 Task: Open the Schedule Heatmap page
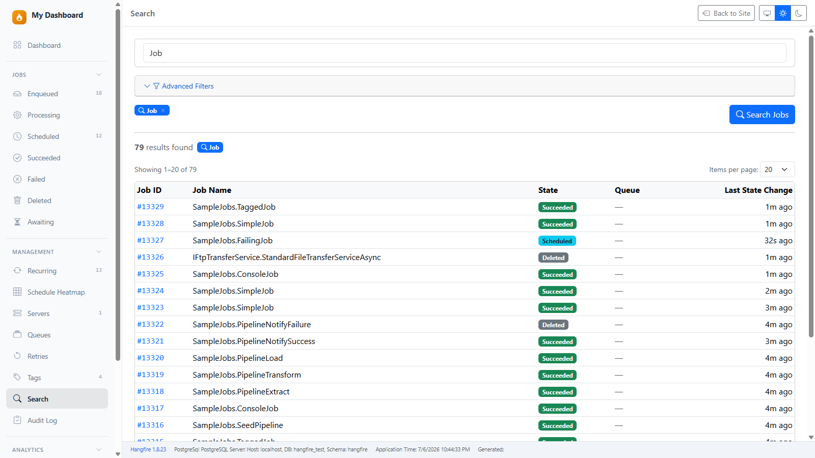click(x=57, y=292)
